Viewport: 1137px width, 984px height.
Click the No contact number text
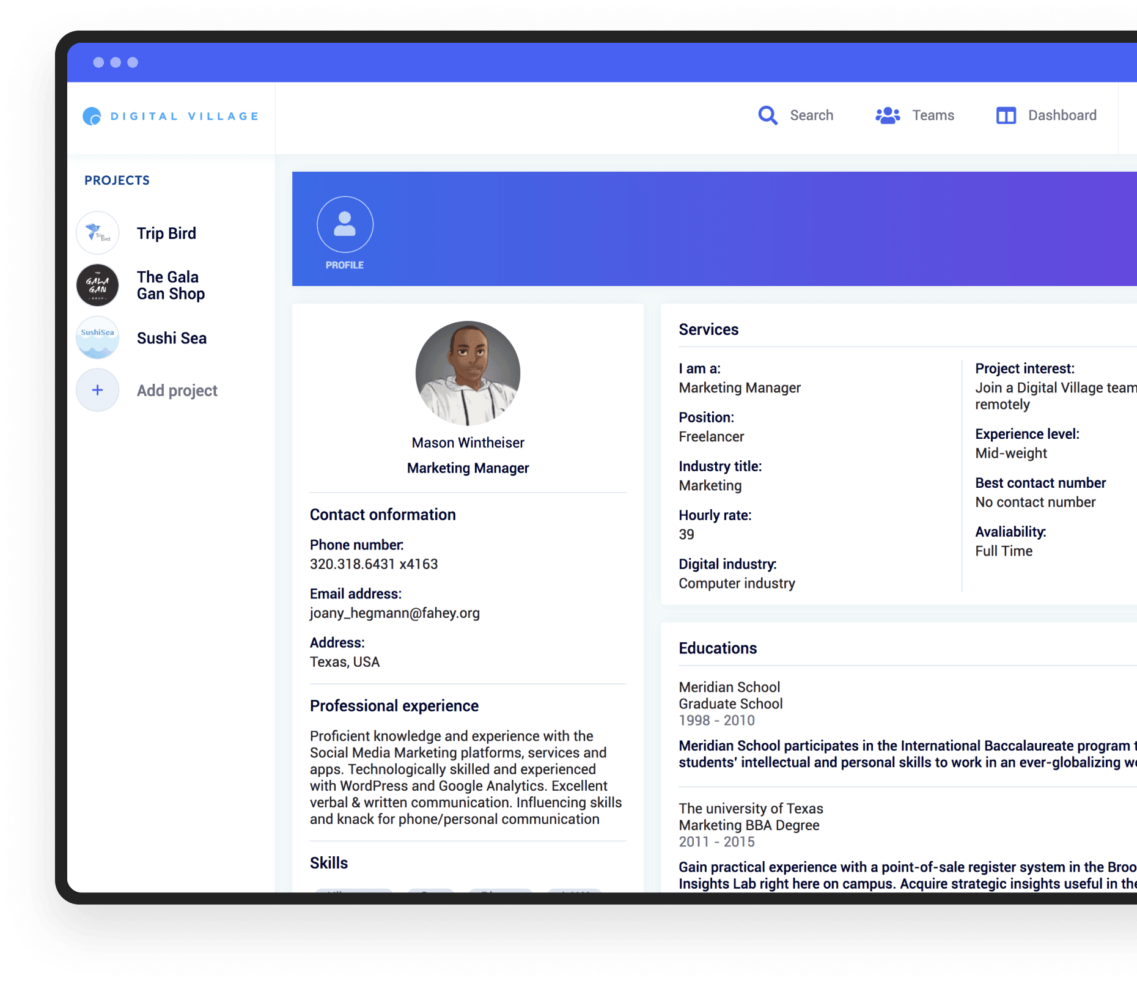(1035, 502)
